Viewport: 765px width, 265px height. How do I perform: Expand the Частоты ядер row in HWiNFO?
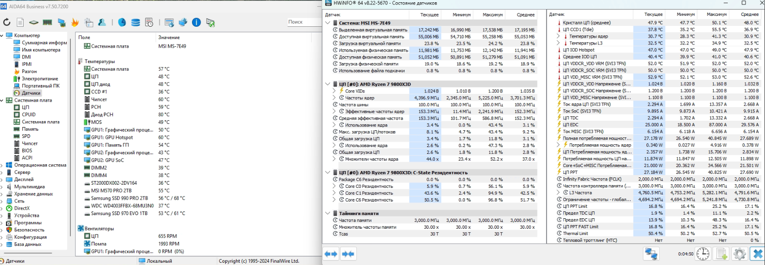(x=334, y=98)
